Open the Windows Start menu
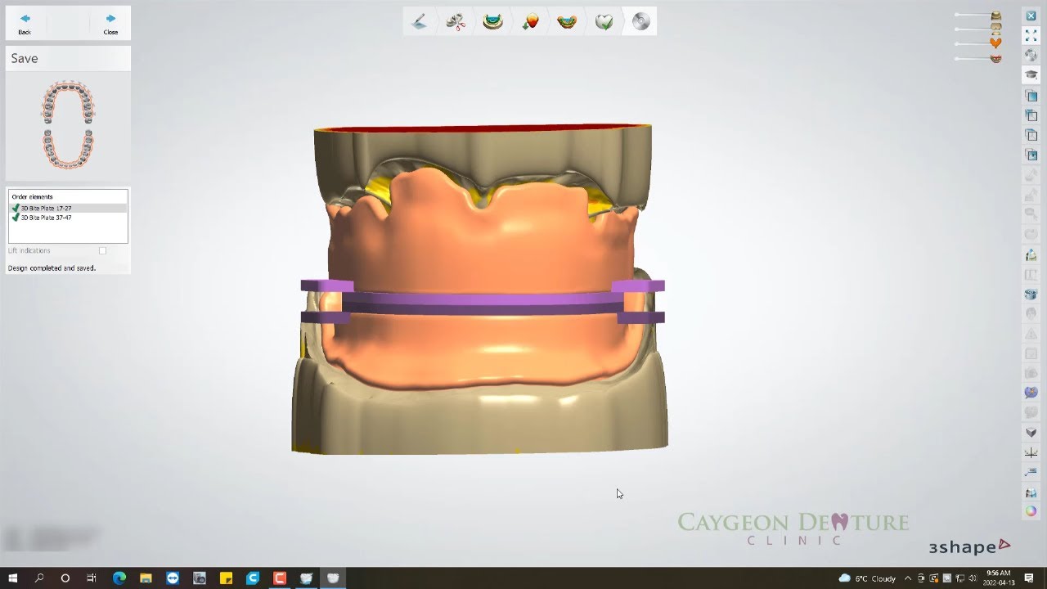 pyautogui.click(x=13, y=578)
